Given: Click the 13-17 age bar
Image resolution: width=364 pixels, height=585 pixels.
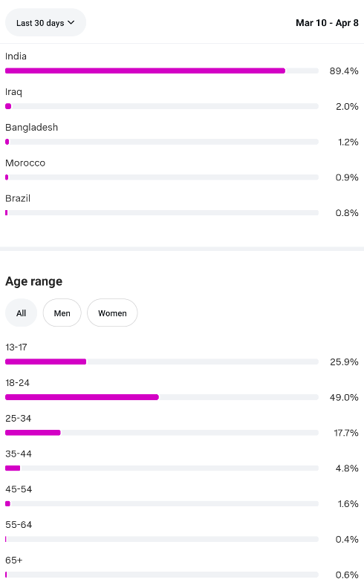Looking at the screenshot, I should click(162, 362).
